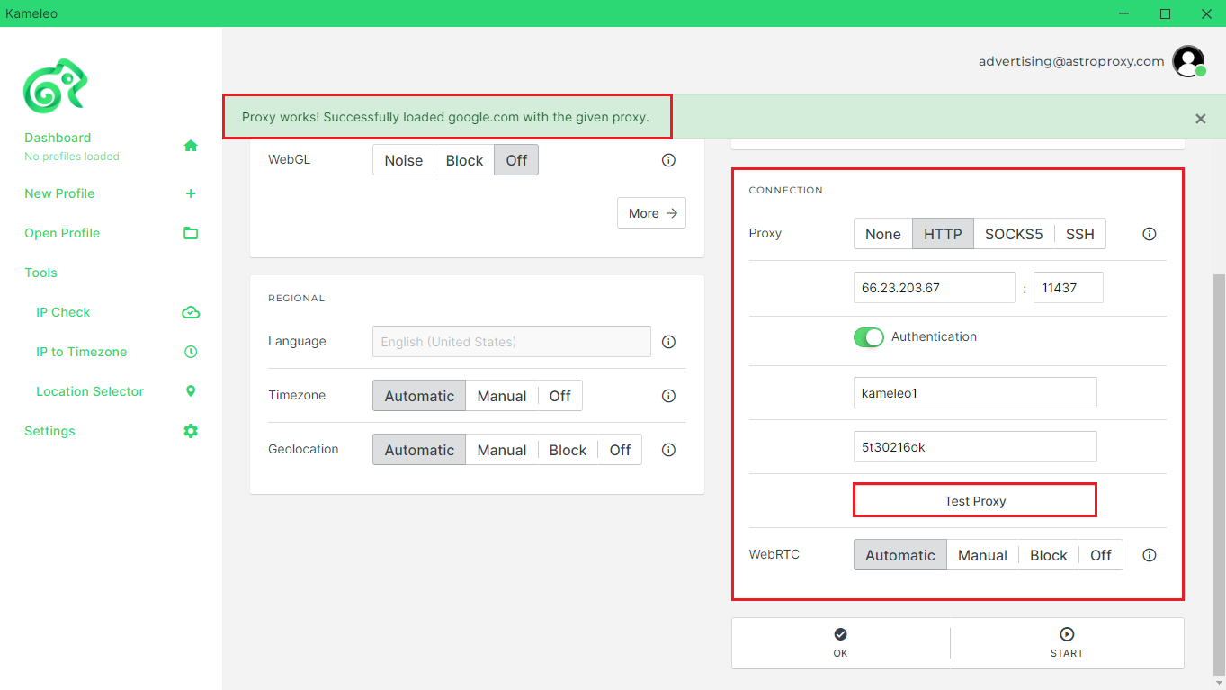The image size is (1226, 690).
Task: Open Settings from the sidebar
Action: pyautogui.click(x=49, y=431)
